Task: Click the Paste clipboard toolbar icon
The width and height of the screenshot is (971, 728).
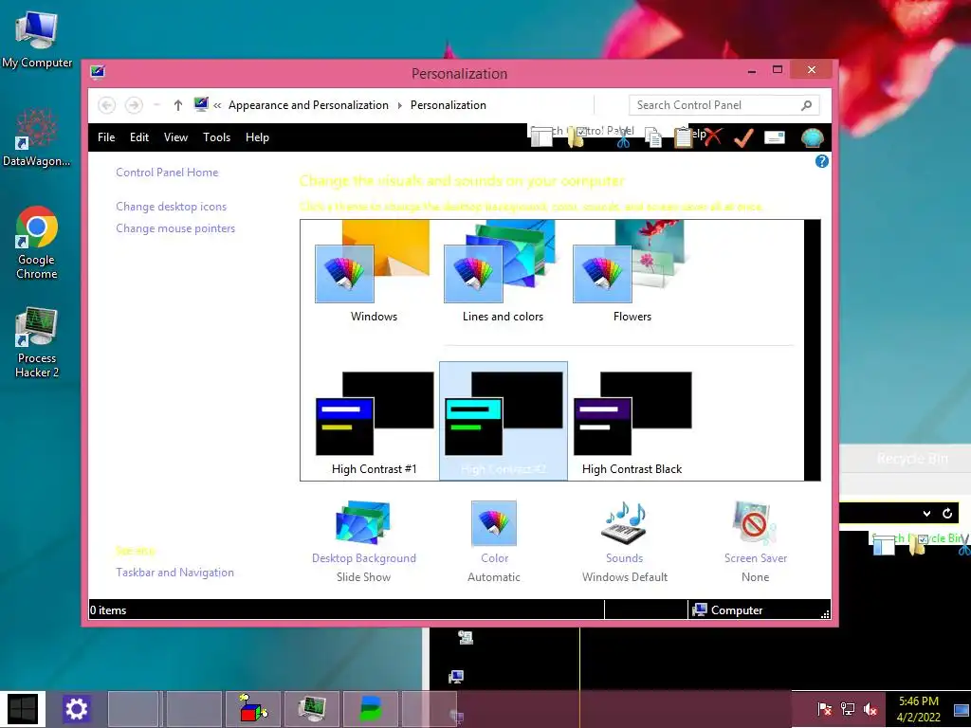Action: (x=683, y=137)
